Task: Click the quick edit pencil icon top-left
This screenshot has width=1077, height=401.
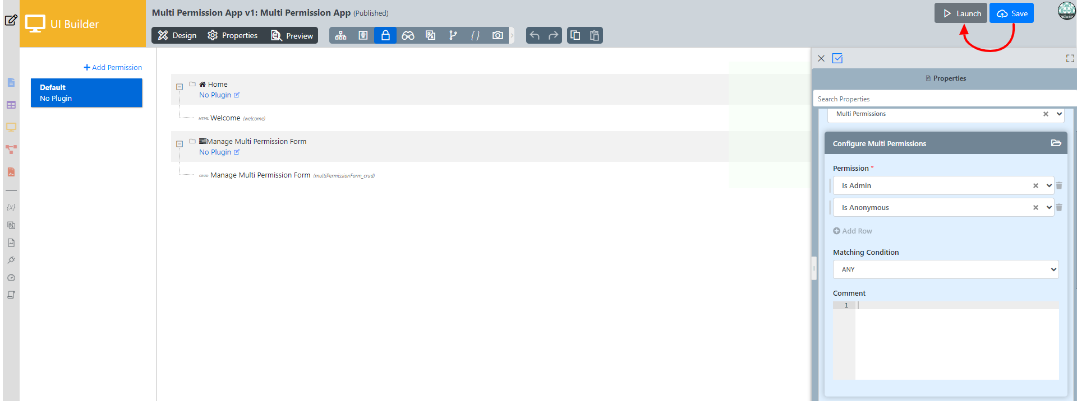Action: 11,20
